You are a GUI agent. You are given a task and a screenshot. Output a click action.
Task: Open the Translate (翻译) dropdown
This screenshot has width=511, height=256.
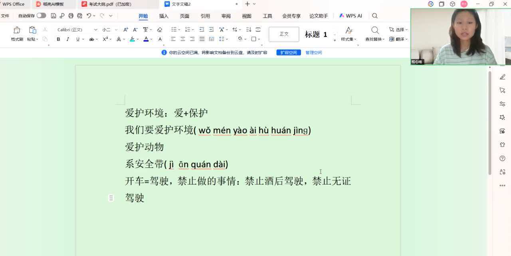point(398,39)
